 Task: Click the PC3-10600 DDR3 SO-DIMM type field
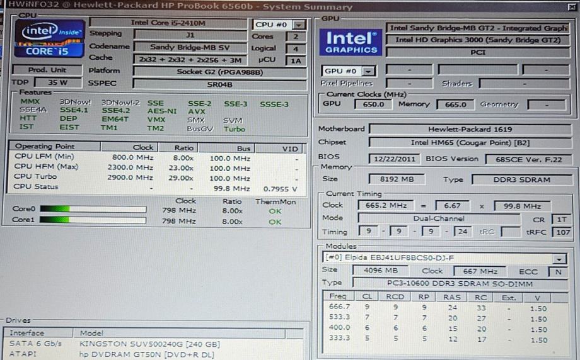460,284
